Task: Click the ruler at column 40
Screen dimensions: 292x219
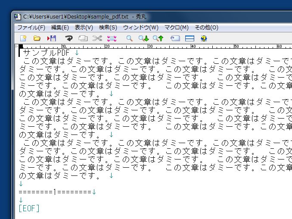Action: [x=193, y=47]
